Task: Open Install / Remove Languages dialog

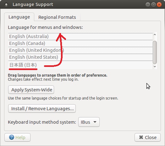Action: 42,108
